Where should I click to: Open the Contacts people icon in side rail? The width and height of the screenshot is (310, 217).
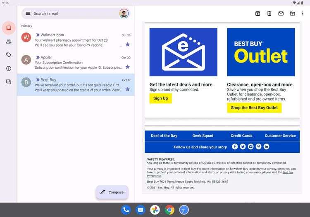9,42
